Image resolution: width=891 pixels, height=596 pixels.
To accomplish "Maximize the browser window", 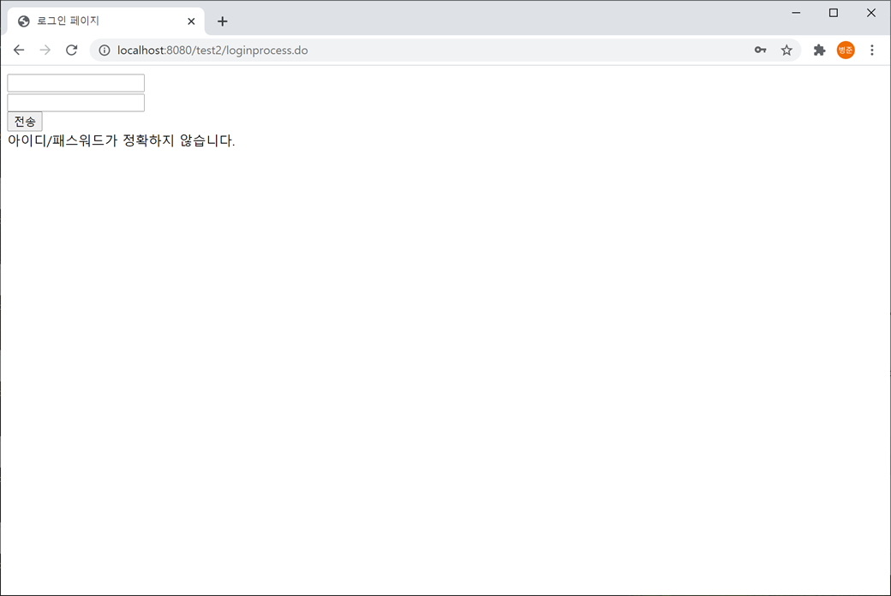I will pyautogui.click(x=833, y=13).
